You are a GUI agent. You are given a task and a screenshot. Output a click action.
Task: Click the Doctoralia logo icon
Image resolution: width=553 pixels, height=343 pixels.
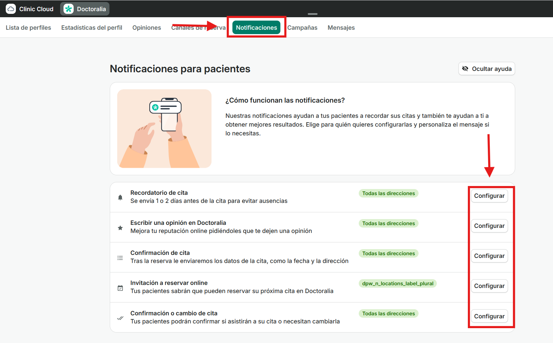(69, 9)
